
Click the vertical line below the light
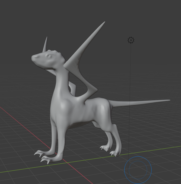130,95
